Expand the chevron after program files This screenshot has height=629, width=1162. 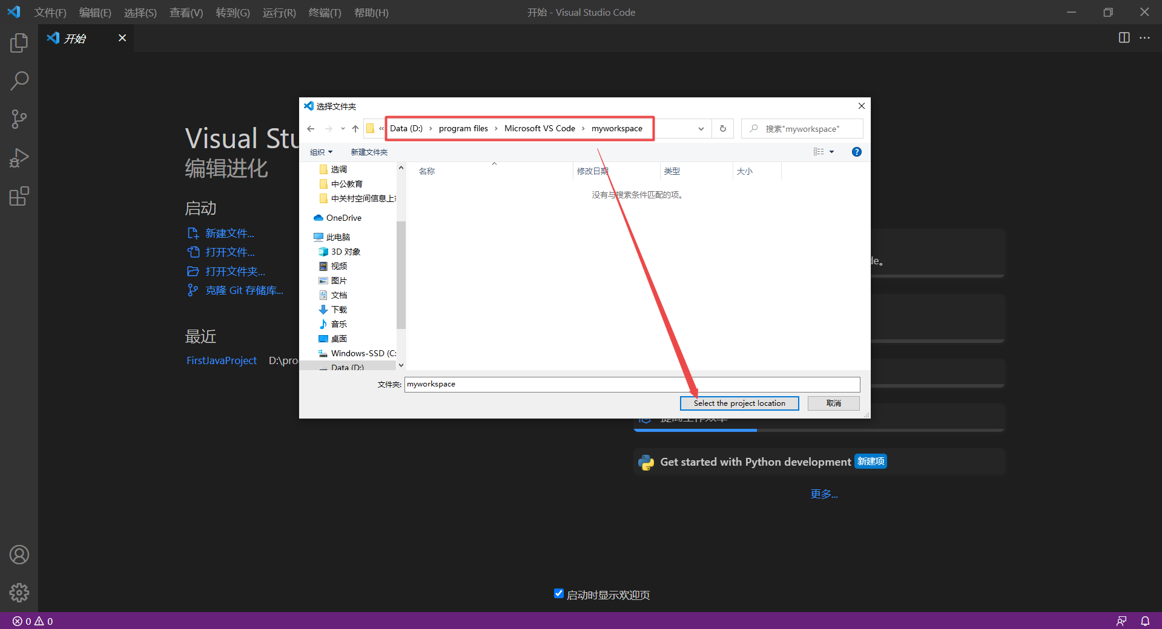(x=496, y=128)
